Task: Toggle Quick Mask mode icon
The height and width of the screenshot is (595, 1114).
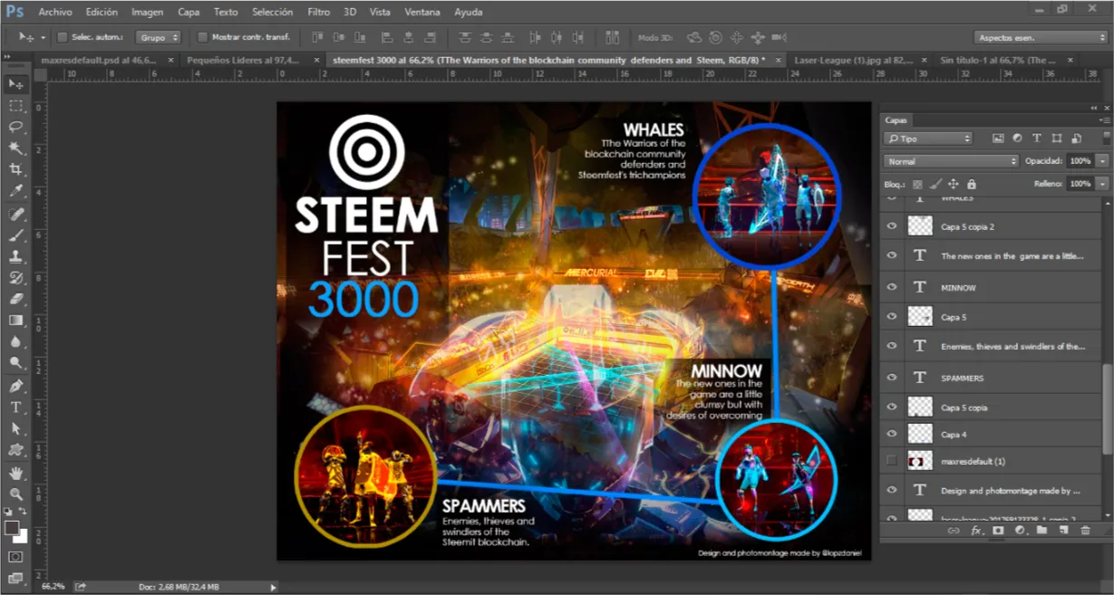Action: tap(15, 556)
